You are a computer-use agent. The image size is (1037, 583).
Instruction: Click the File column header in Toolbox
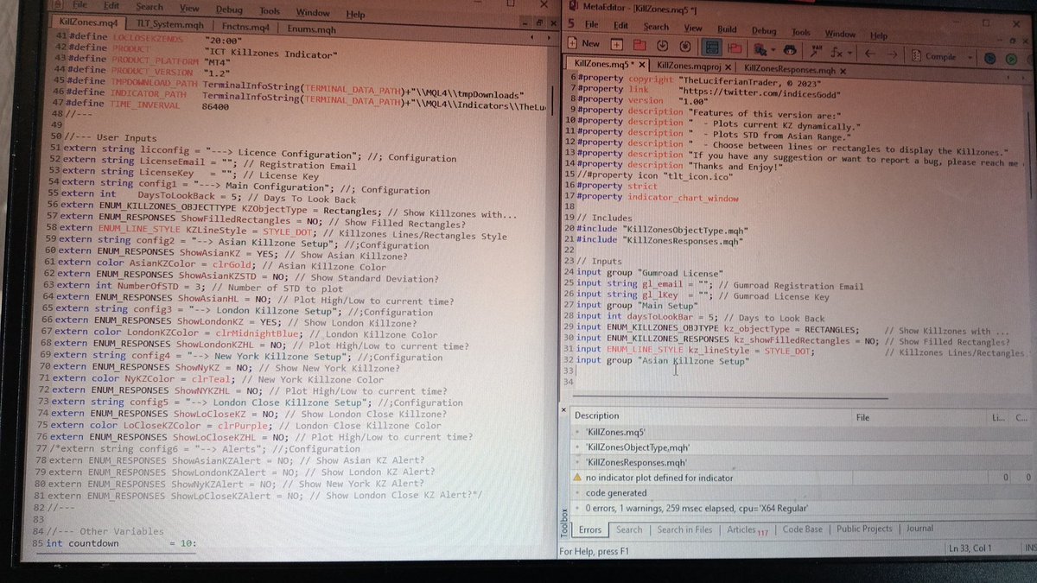tap(862, 417)
